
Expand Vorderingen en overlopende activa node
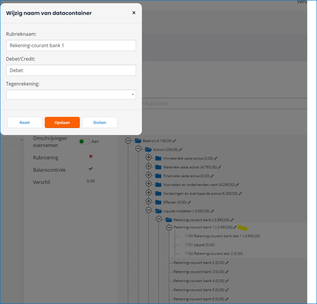pyautogui.click(x=149, y=193)
